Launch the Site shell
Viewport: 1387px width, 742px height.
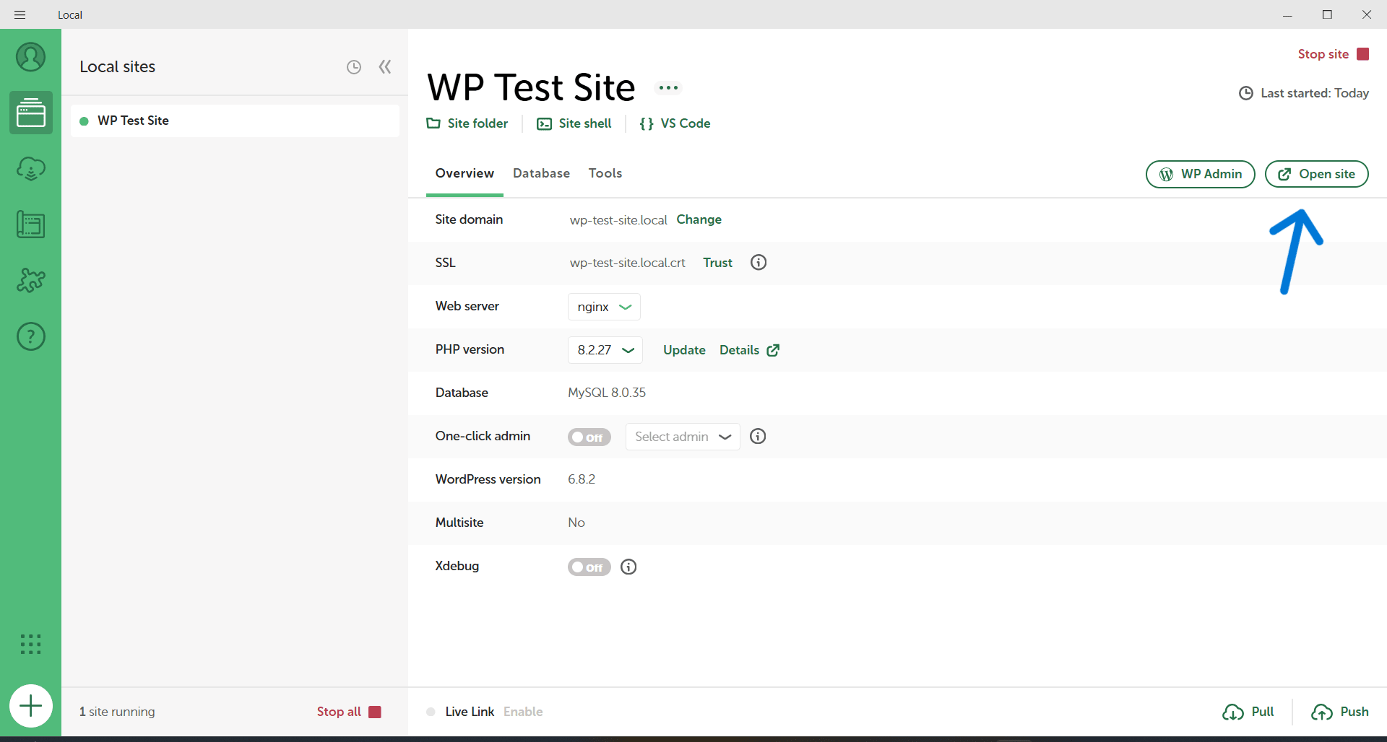click(x=574, y=123)
